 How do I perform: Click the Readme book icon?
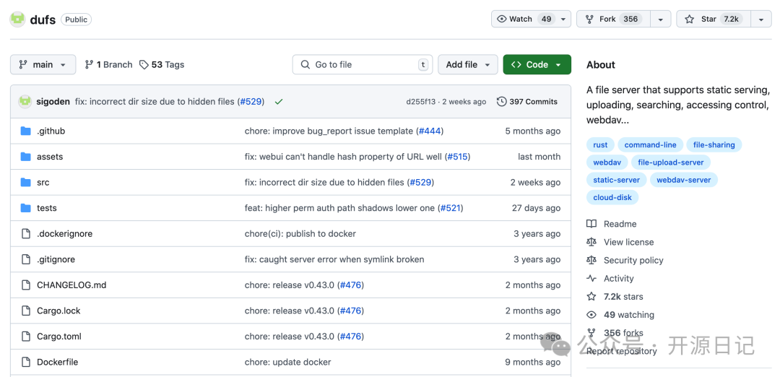coord(591,224)
